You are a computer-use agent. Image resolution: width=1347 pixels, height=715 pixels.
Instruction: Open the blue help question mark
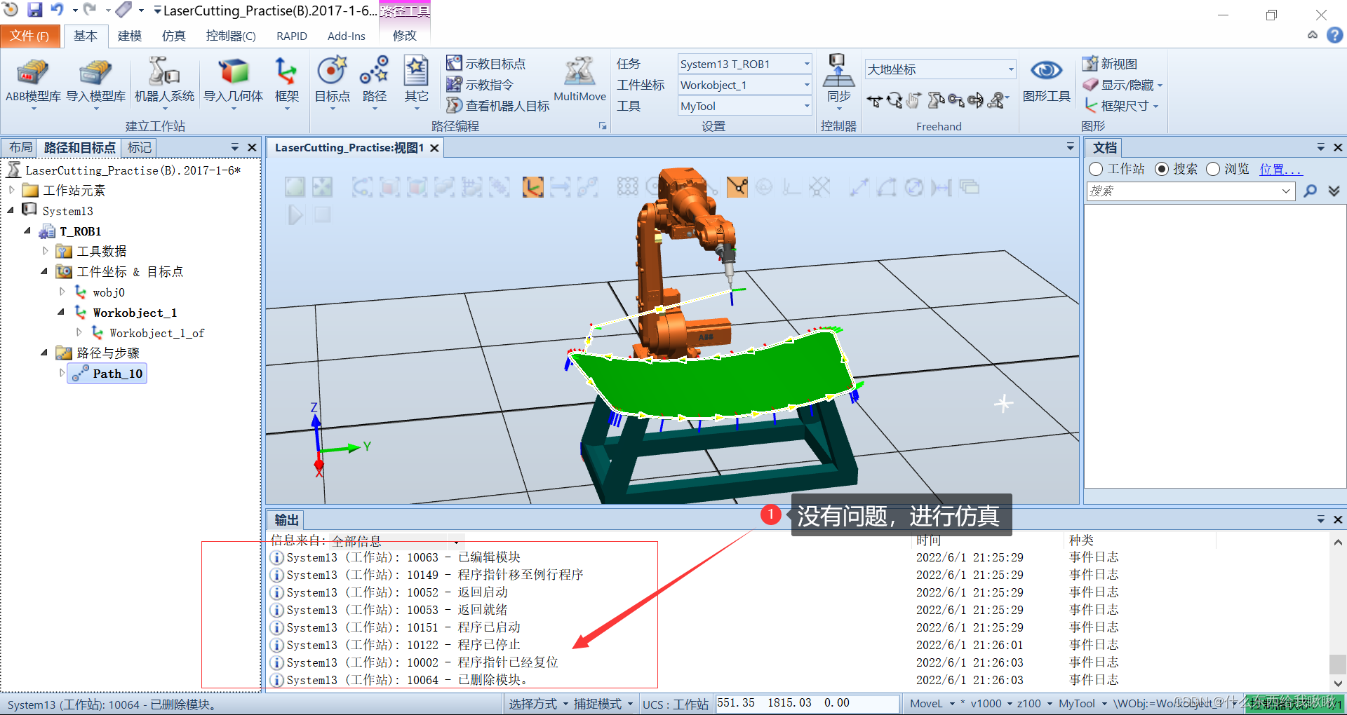click(1335, 35)
